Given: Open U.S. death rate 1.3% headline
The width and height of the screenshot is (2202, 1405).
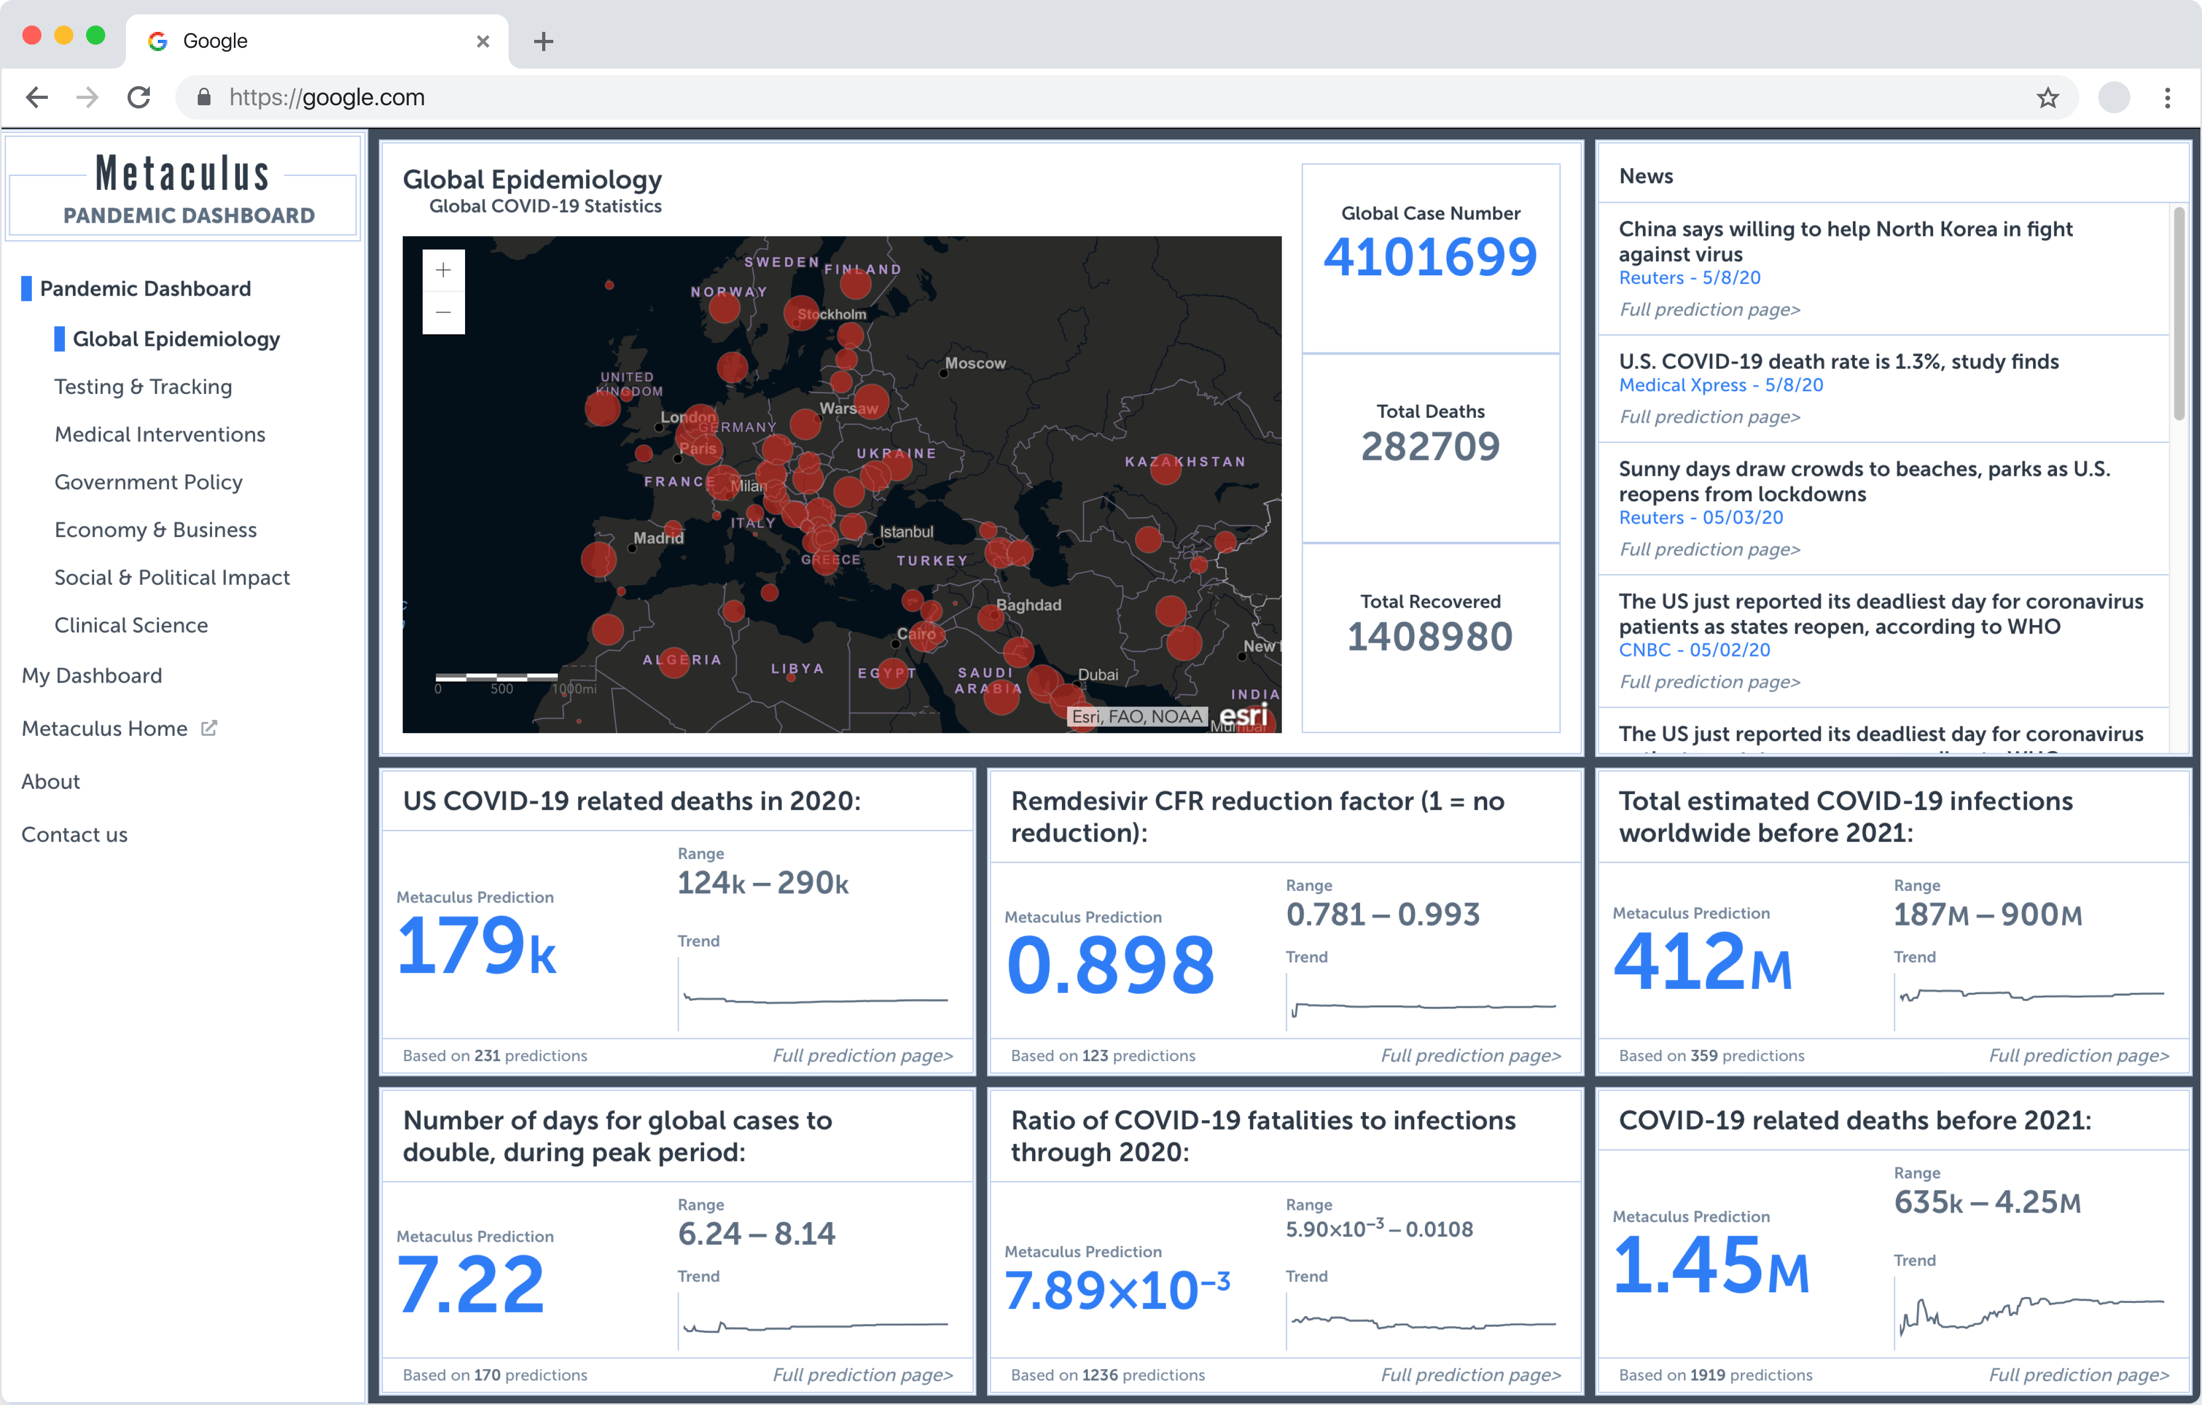Looking at the screenshot, I should coord(1838,361).
